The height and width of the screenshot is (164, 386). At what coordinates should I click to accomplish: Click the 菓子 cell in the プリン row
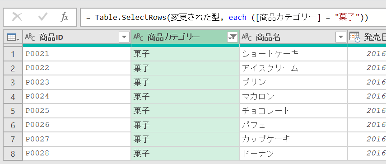[x=185, y=83]
